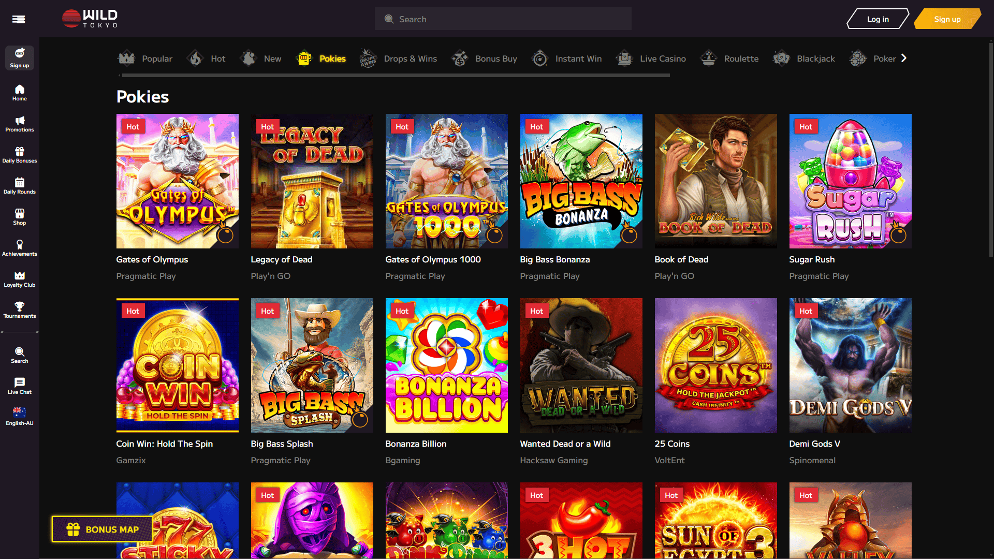Open Big Bass Bonanza game thumbnail
The height and width of the screenshot is (559, 994).
pos(581,181)
